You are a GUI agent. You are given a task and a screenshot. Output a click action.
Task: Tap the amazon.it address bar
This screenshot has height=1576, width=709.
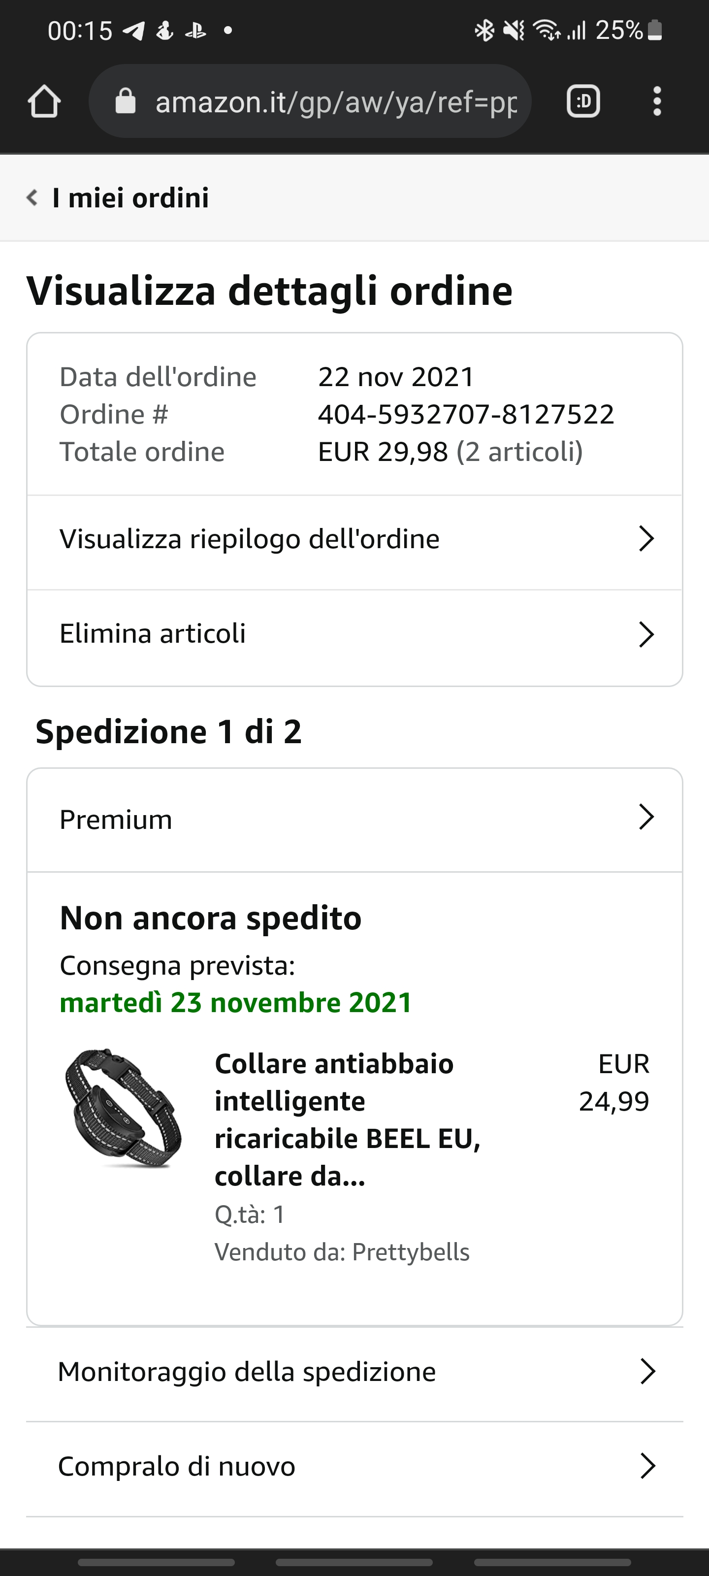[x=335, y=101]
